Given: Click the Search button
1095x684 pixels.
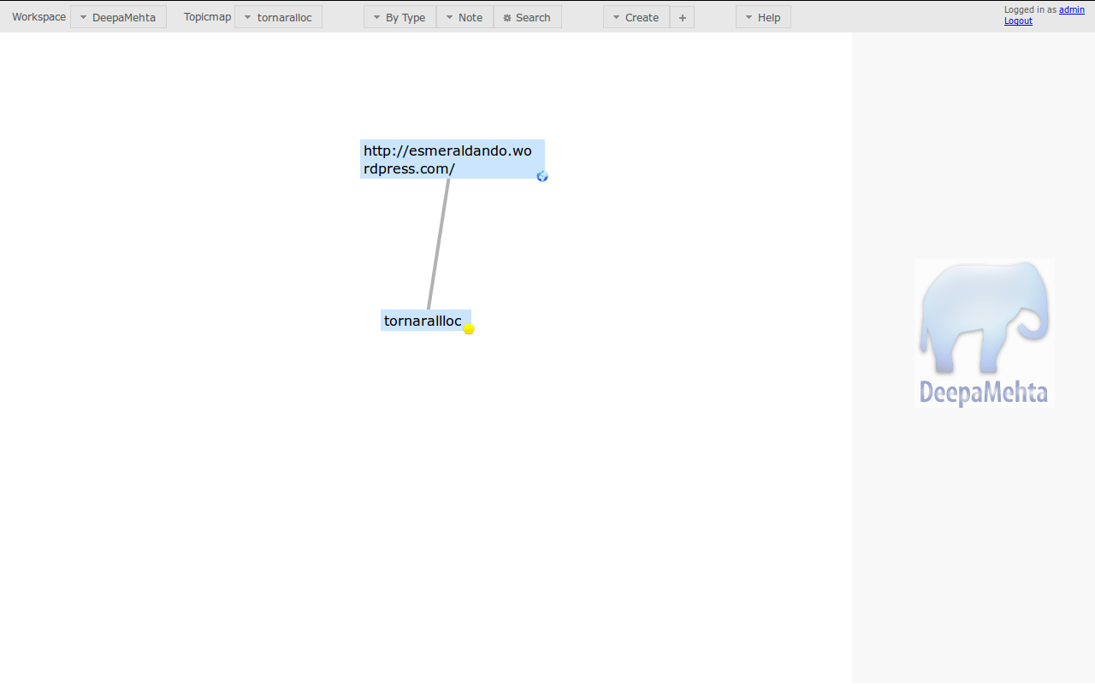Looking at the screenshot, I should click(528, 17).
